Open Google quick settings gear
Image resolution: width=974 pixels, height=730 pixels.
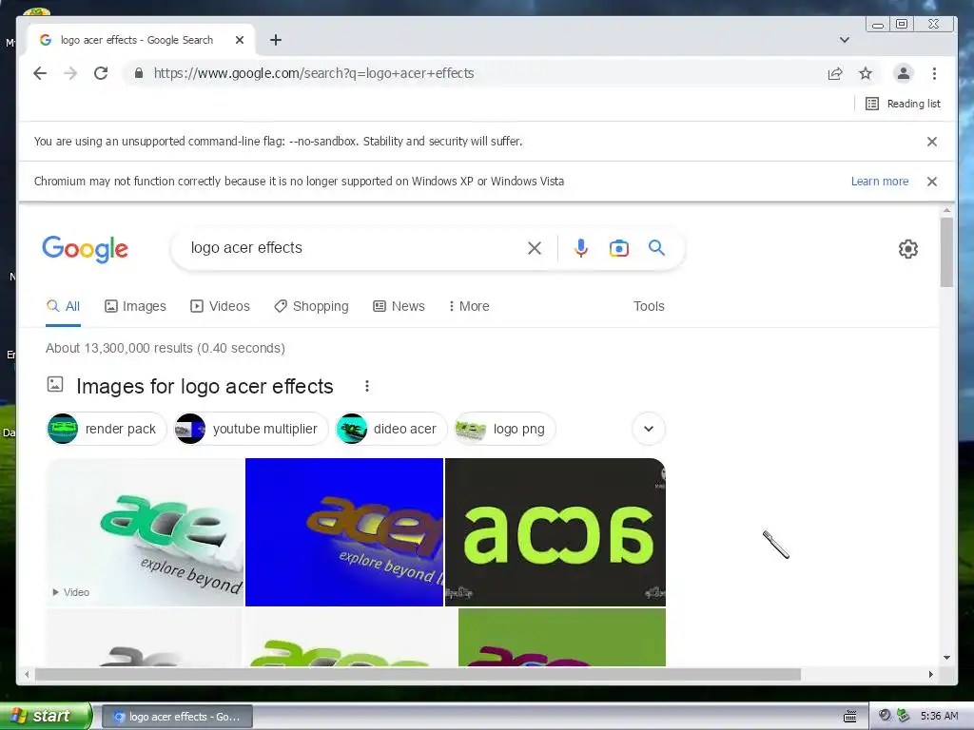(908, 249)
